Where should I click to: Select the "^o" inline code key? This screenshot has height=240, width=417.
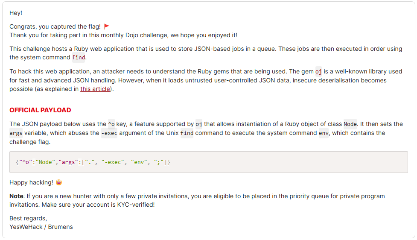(x=111, y=124)
